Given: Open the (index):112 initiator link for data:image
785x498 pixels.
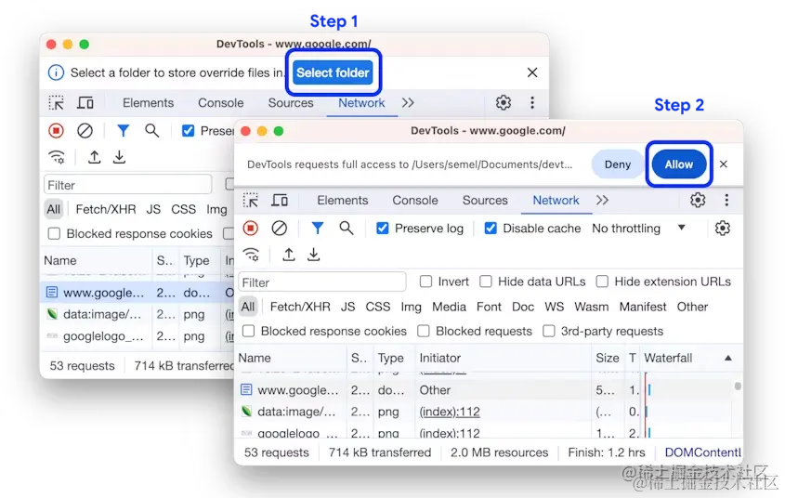Looking at the screenshot, I should click(x=450, y=412).
